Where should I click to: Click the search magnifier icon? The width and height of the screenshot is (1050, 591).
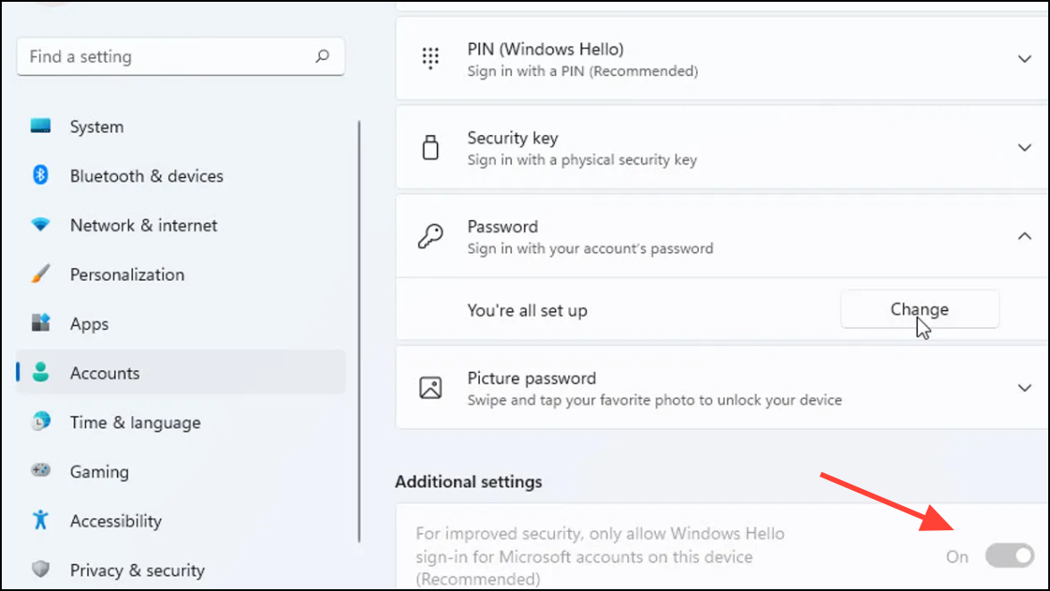[x=323, y=56]
